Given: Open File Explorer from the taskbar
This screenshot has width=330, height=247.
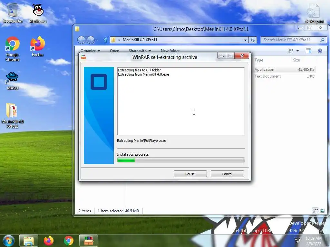Looking at the screenshot, I should [29, 241].
